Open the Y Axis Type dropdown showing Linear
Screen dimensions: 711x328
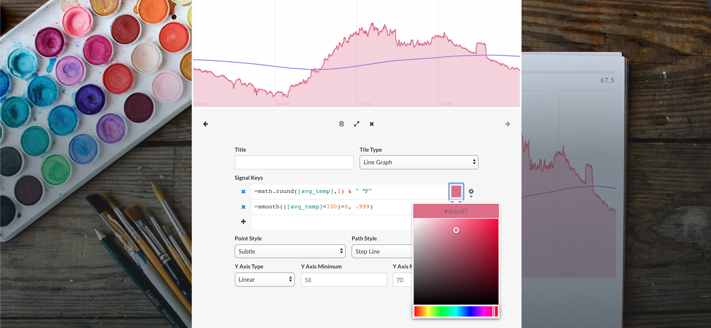pyautogui.click(x=264, y=280)
